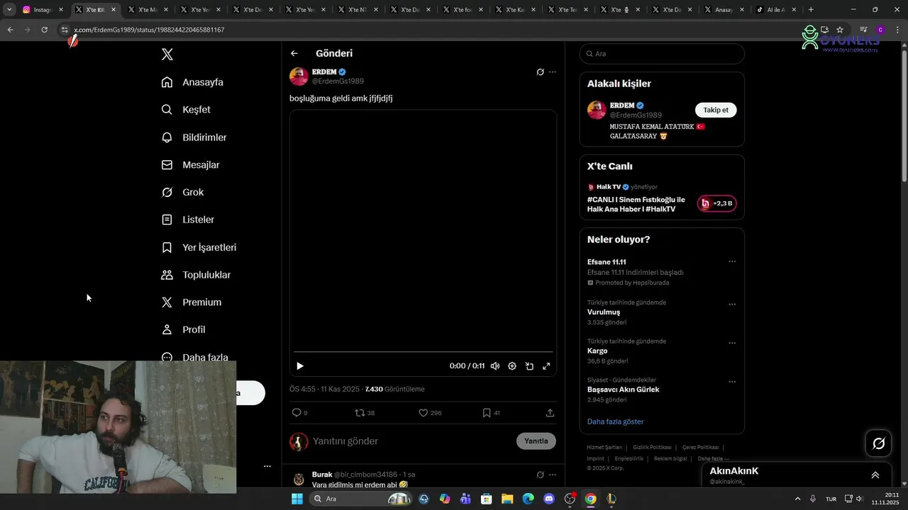The width and height of the screenshot is (908, 510).
Task: Open Listeler from sidebar
Action: (x=187, y=220)
